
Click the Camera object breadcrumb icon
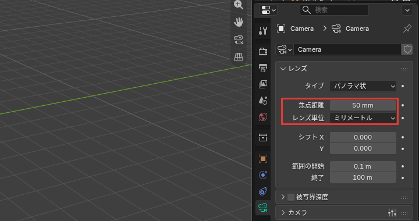coord(281,28)
